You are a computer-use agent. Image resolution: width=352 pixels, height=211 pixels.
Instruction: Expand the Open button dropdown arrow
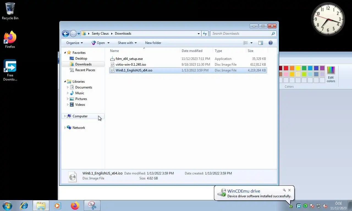point(108,43)
